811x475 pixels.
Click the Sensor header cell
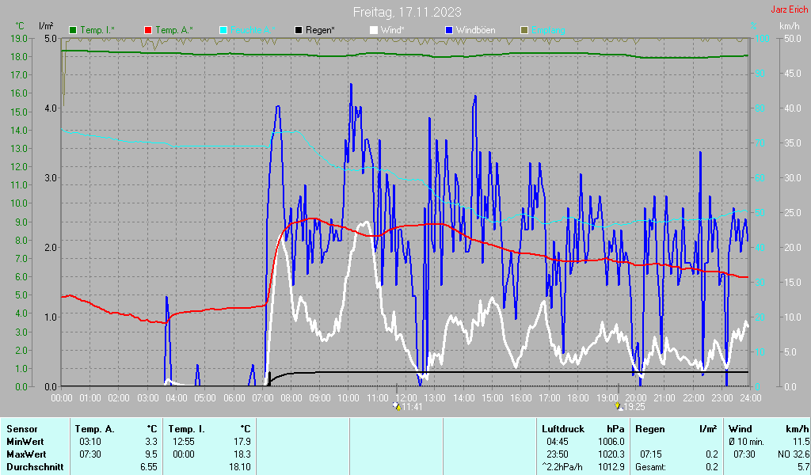(x=21, y=429)
